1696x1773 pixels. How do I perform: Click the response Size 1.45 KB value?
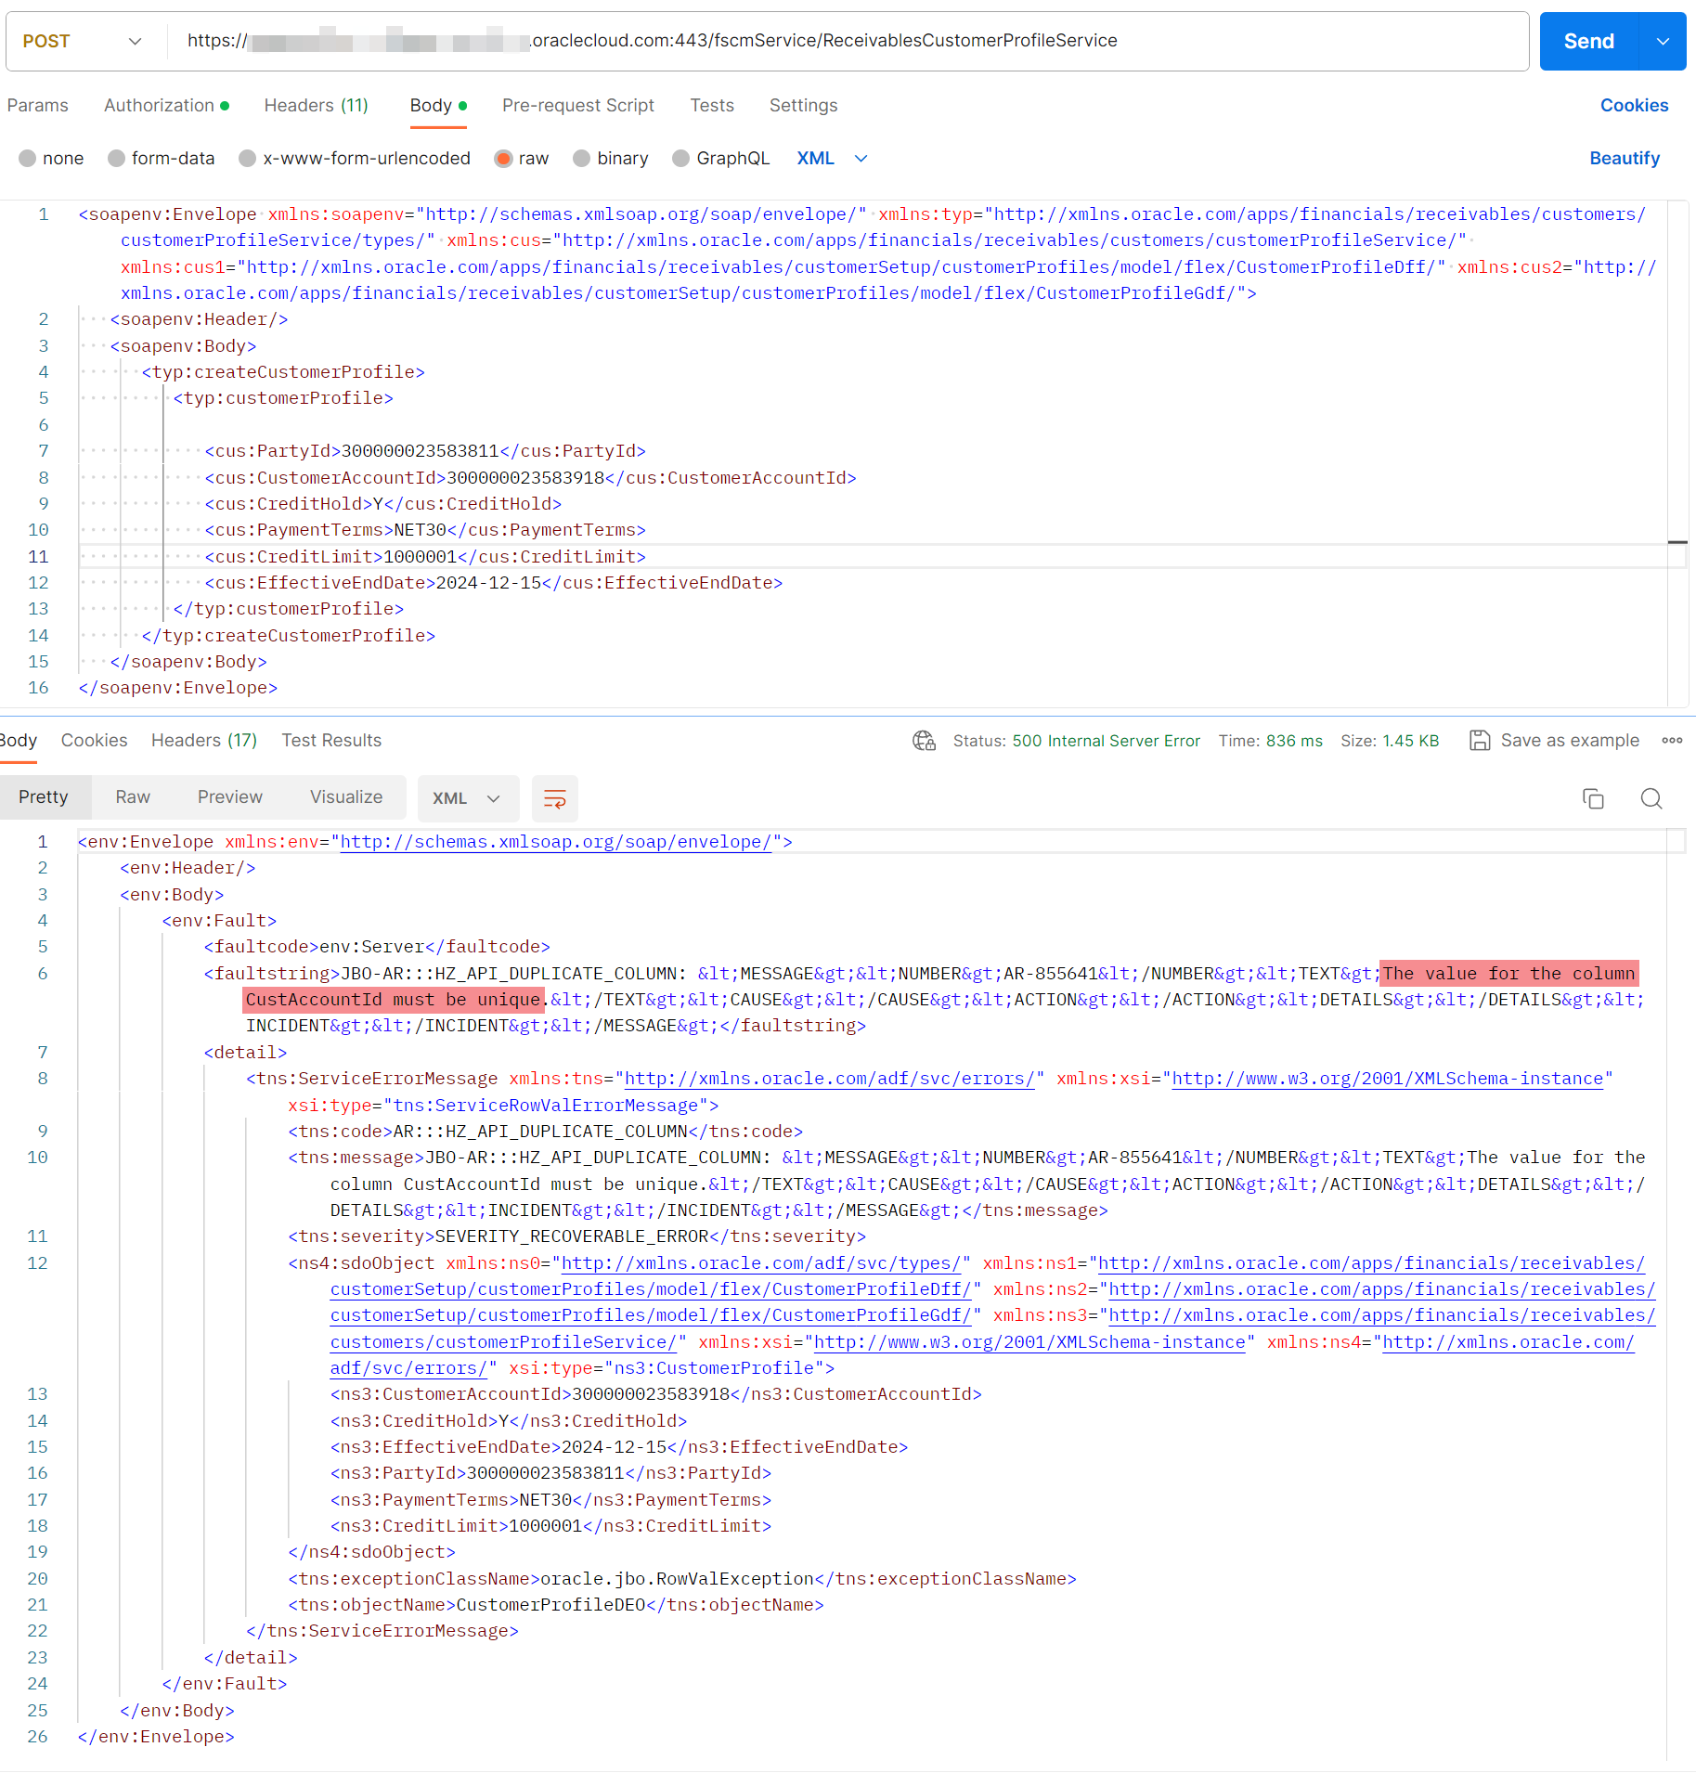pyautogui.click(x=1411, y=741)
